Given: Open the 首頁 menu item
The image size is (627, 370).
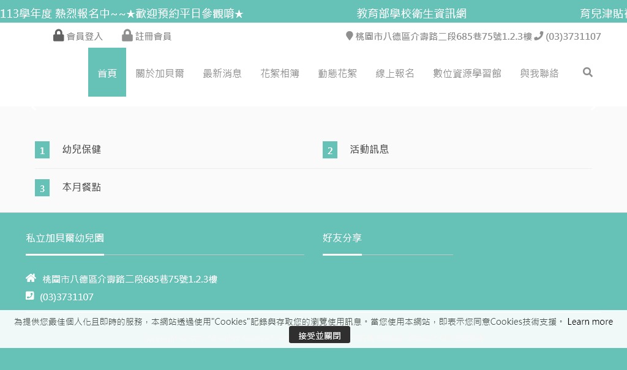Looking at the screenshot, I should coord(107,73).
